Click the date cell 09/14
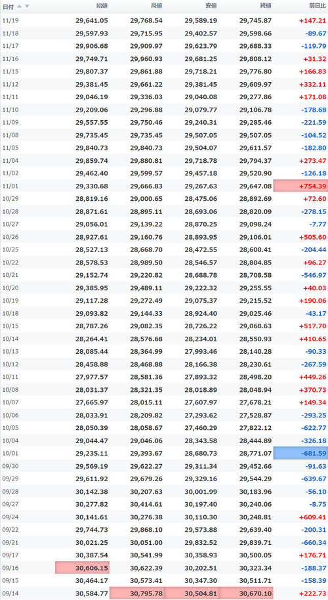The height and width of the screenshot is (600, 328). coord(10,593)
